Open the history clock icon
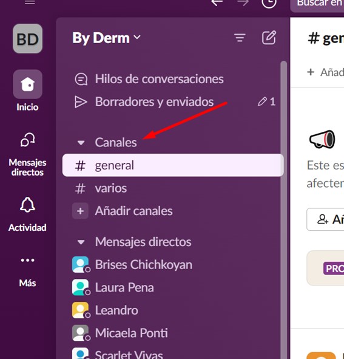Image resolution: width=344 pixels, height=359 pixels. click(269, 3)
